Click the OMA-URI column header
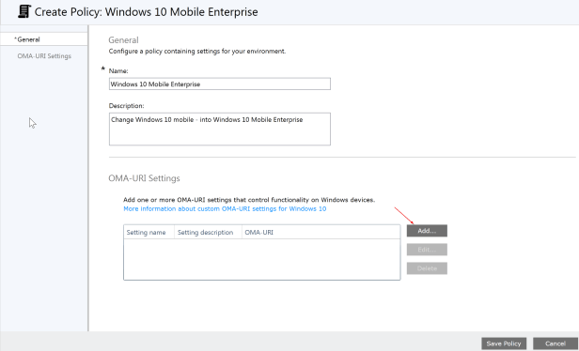The height and width of the screenshot is (351, 579). [321, 233]
